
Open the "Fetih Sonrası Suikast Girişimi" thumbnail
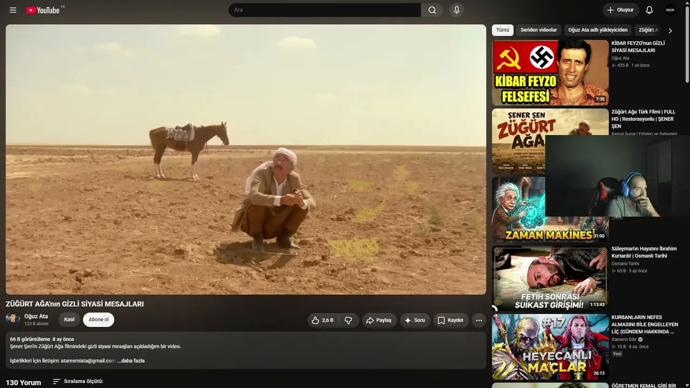550,279
